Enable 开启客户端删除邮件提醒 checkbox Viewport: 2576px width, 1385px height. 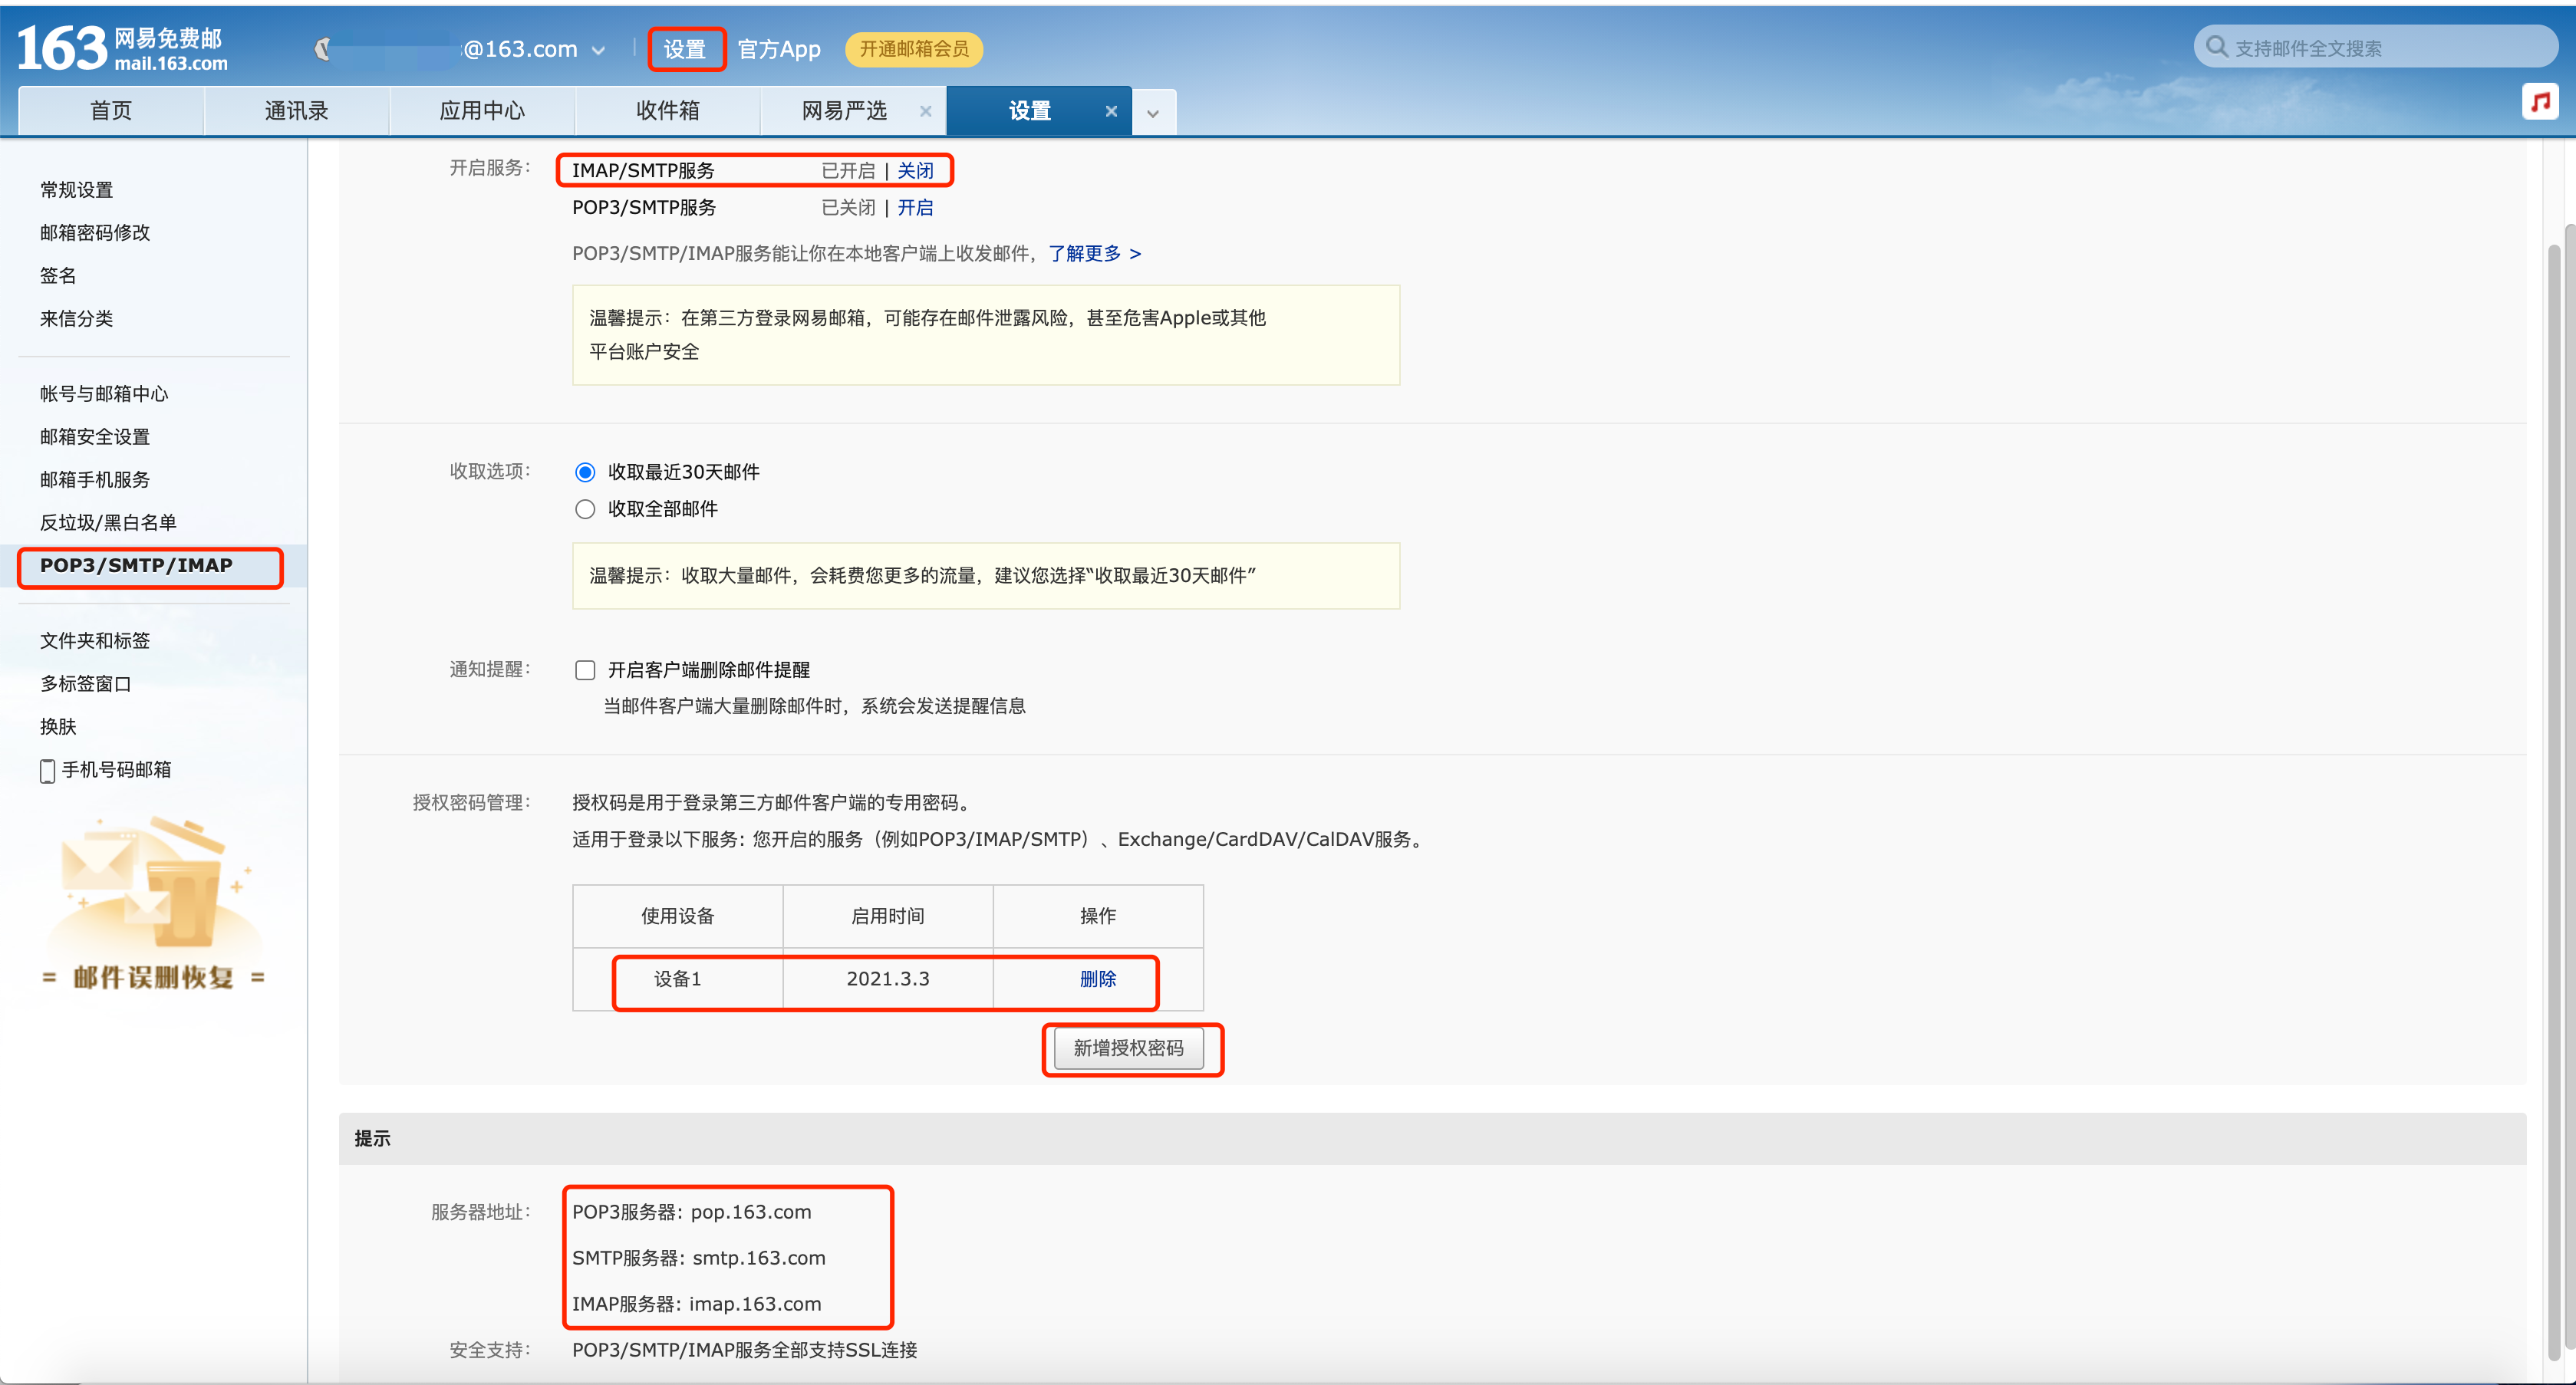(x=585, y=669)
